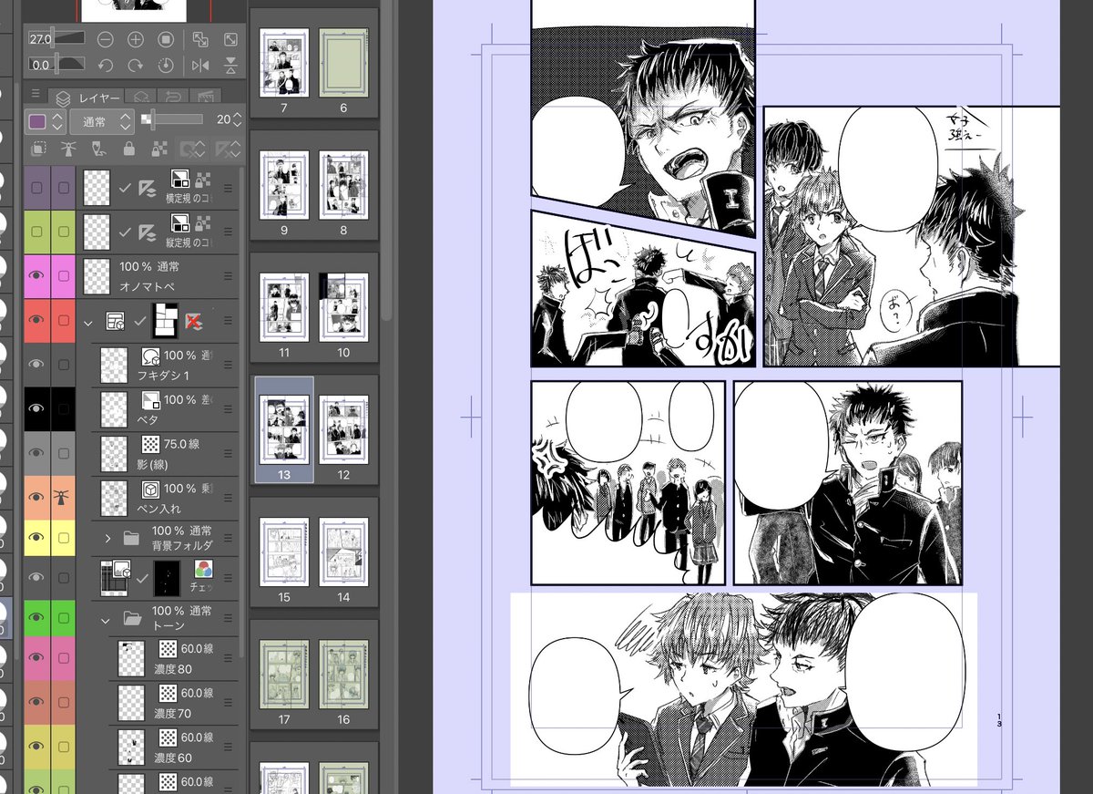This screenshot has height=794, width=1093.
Task: Open the layer color dropdown with purple swatch
Action: (46, 120)
